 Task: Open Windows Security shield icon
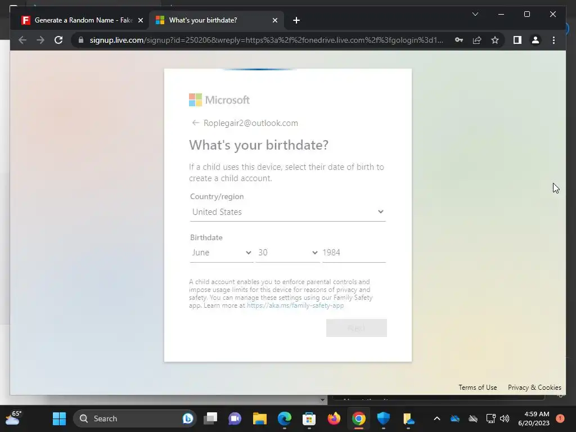(x=384, y=418)
